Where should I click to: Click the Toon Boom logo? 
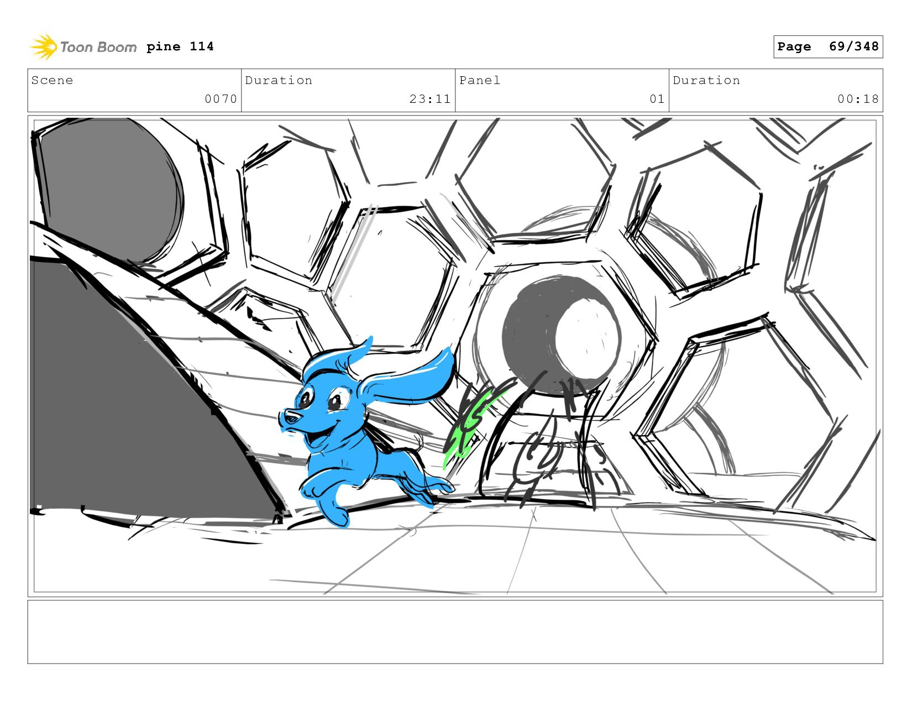click(x=83, y=47)
